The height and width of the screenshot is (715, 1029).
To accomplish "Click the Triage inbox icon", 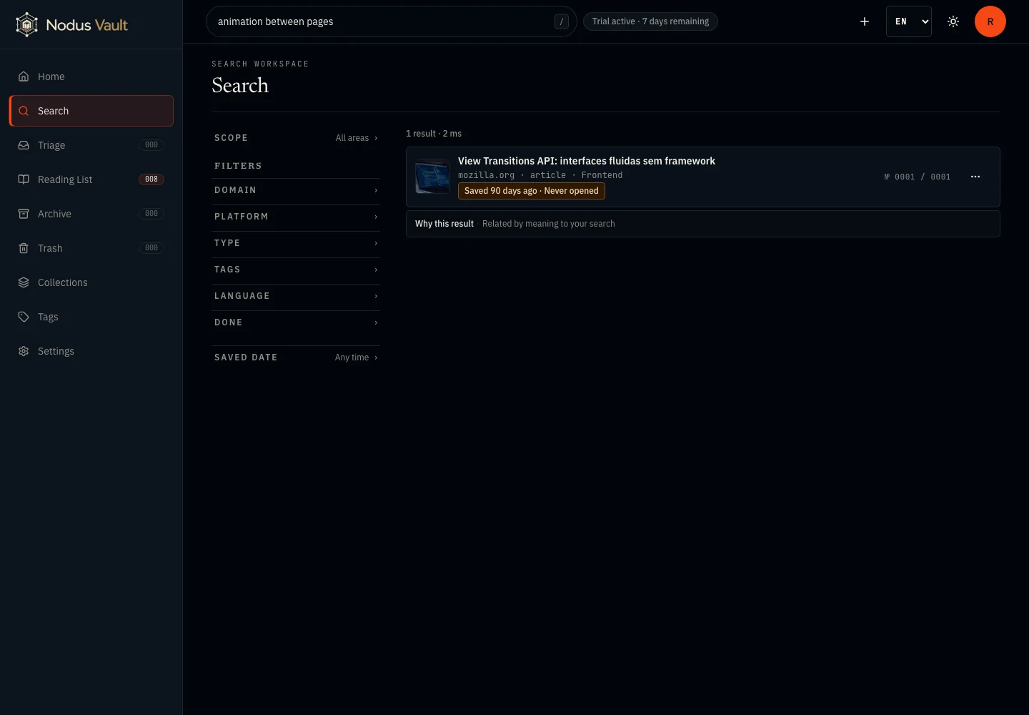I will click(x=24, y=145).
